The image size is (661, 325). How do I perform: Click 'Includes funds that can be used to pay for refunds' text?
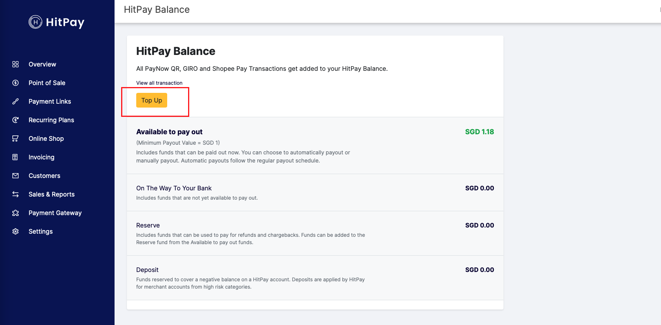pos(250,239)
